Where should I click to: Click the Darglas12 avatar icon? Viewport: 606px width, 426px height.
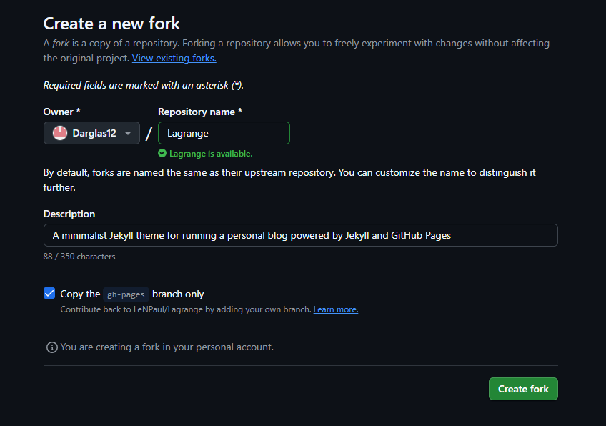point(60,133)
